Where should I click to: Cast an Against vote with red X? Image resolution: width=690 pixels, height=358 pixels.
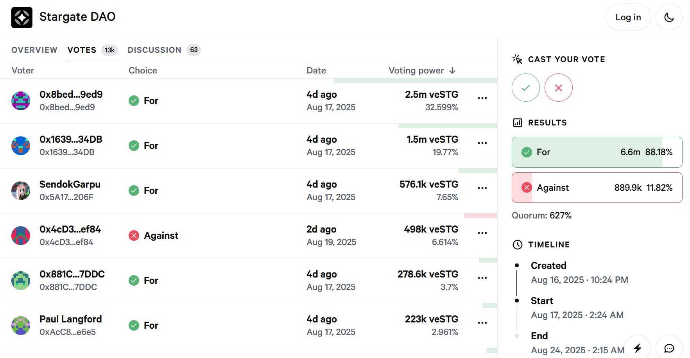[x=558, y=88]
